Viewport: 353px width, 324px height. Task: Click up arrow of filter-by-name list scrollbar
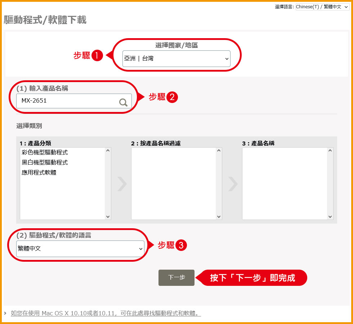(x=219, y=151)
